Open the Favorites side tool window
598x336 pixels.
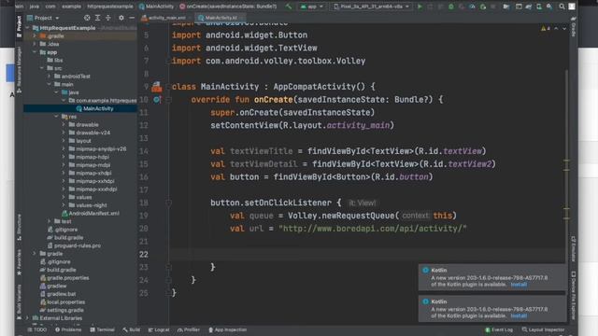click(19, 262)
